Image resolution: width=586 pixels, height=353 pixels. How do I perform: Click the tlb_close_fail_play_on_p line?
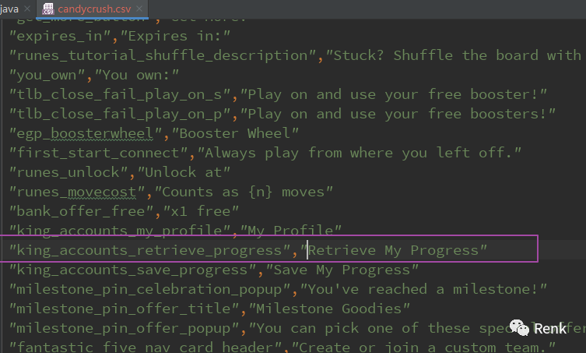282,115
